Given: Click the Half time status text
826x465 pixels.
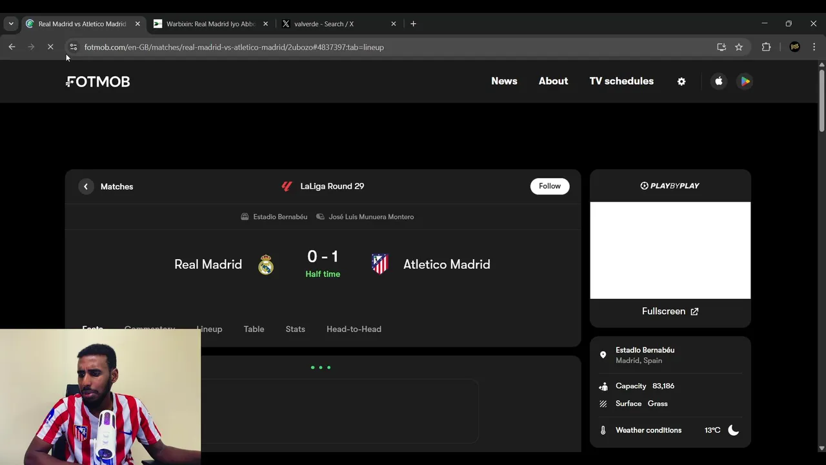Looking at the screenshot, I should (323, 274).
